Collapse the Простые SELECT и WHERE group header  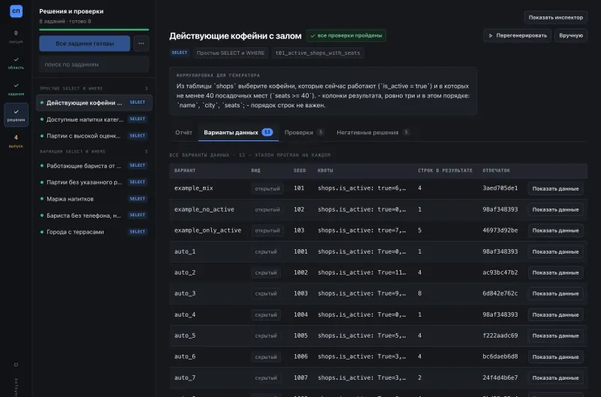94,89
